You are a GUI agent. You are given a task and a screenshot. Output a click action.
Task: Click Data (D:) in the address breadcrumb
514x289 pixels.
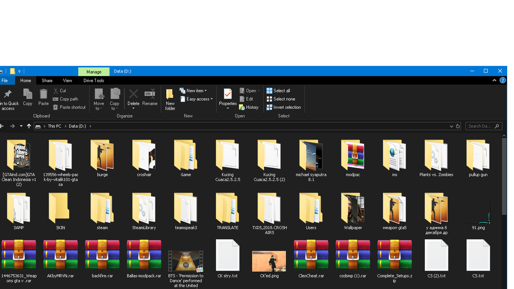[x=78, y=126]
